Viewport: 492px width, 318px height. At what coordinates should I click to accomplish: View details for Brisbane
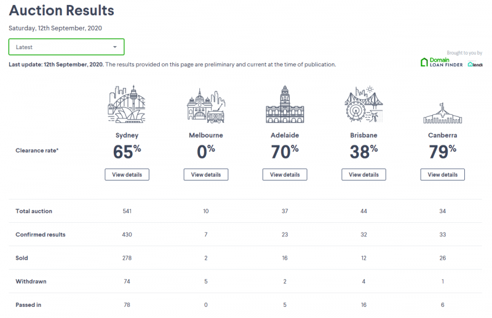[363, 174]
